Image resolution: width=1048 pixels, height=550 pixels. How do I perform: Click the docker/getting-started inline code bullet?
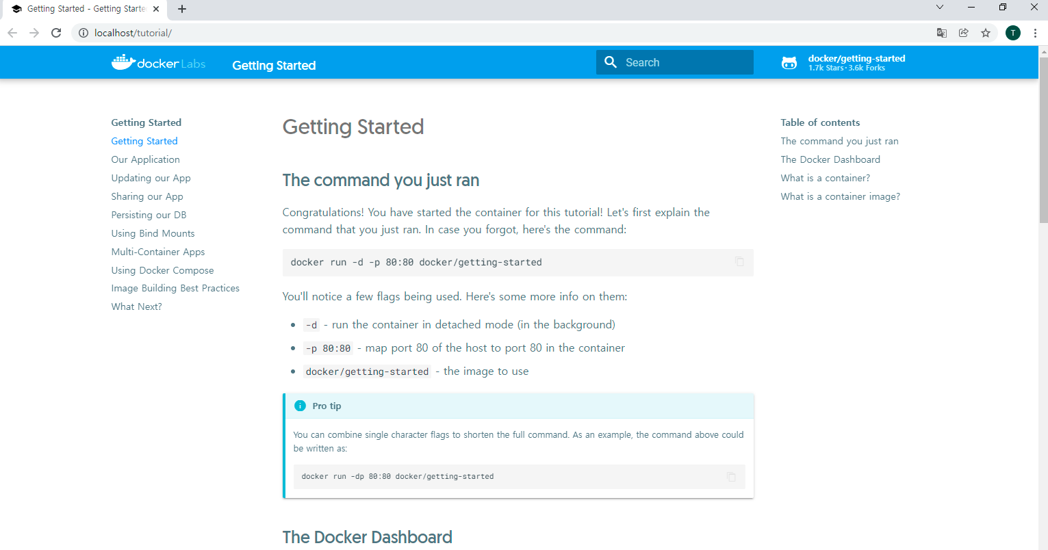pos(368,371)
